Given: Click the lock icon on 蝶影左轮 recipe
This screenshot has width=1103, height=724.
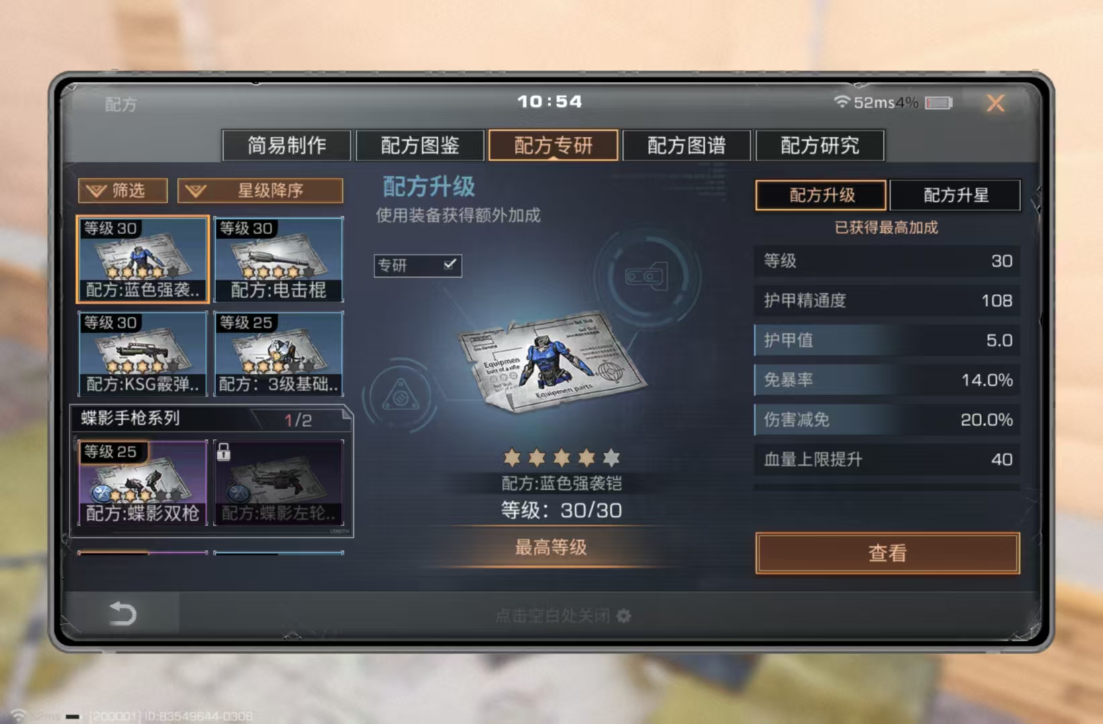Looking at the screenshot, I should tap(224, 452).
